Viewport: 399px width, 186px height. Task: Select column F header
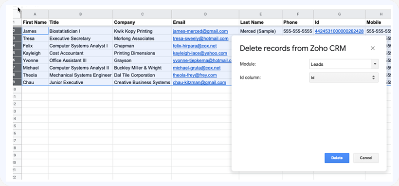[298, 14]
